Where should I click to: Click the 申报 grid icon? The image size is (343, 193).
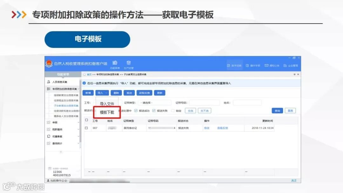(x=49, y=123)
